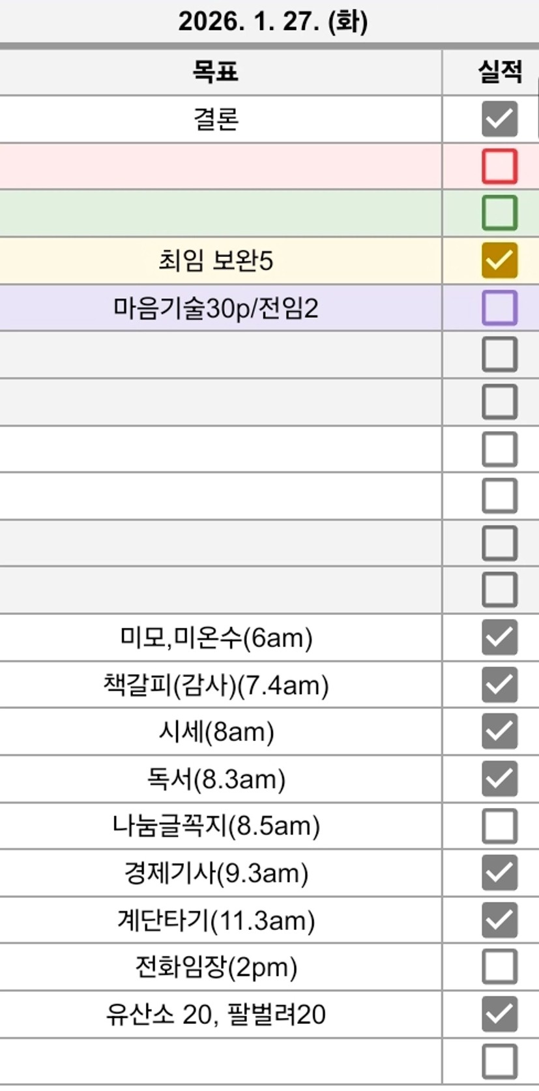This screenshot has width=539, height=1091.
Task: Select the 전화임장(2pm) text cell
Action: (216, 966)
